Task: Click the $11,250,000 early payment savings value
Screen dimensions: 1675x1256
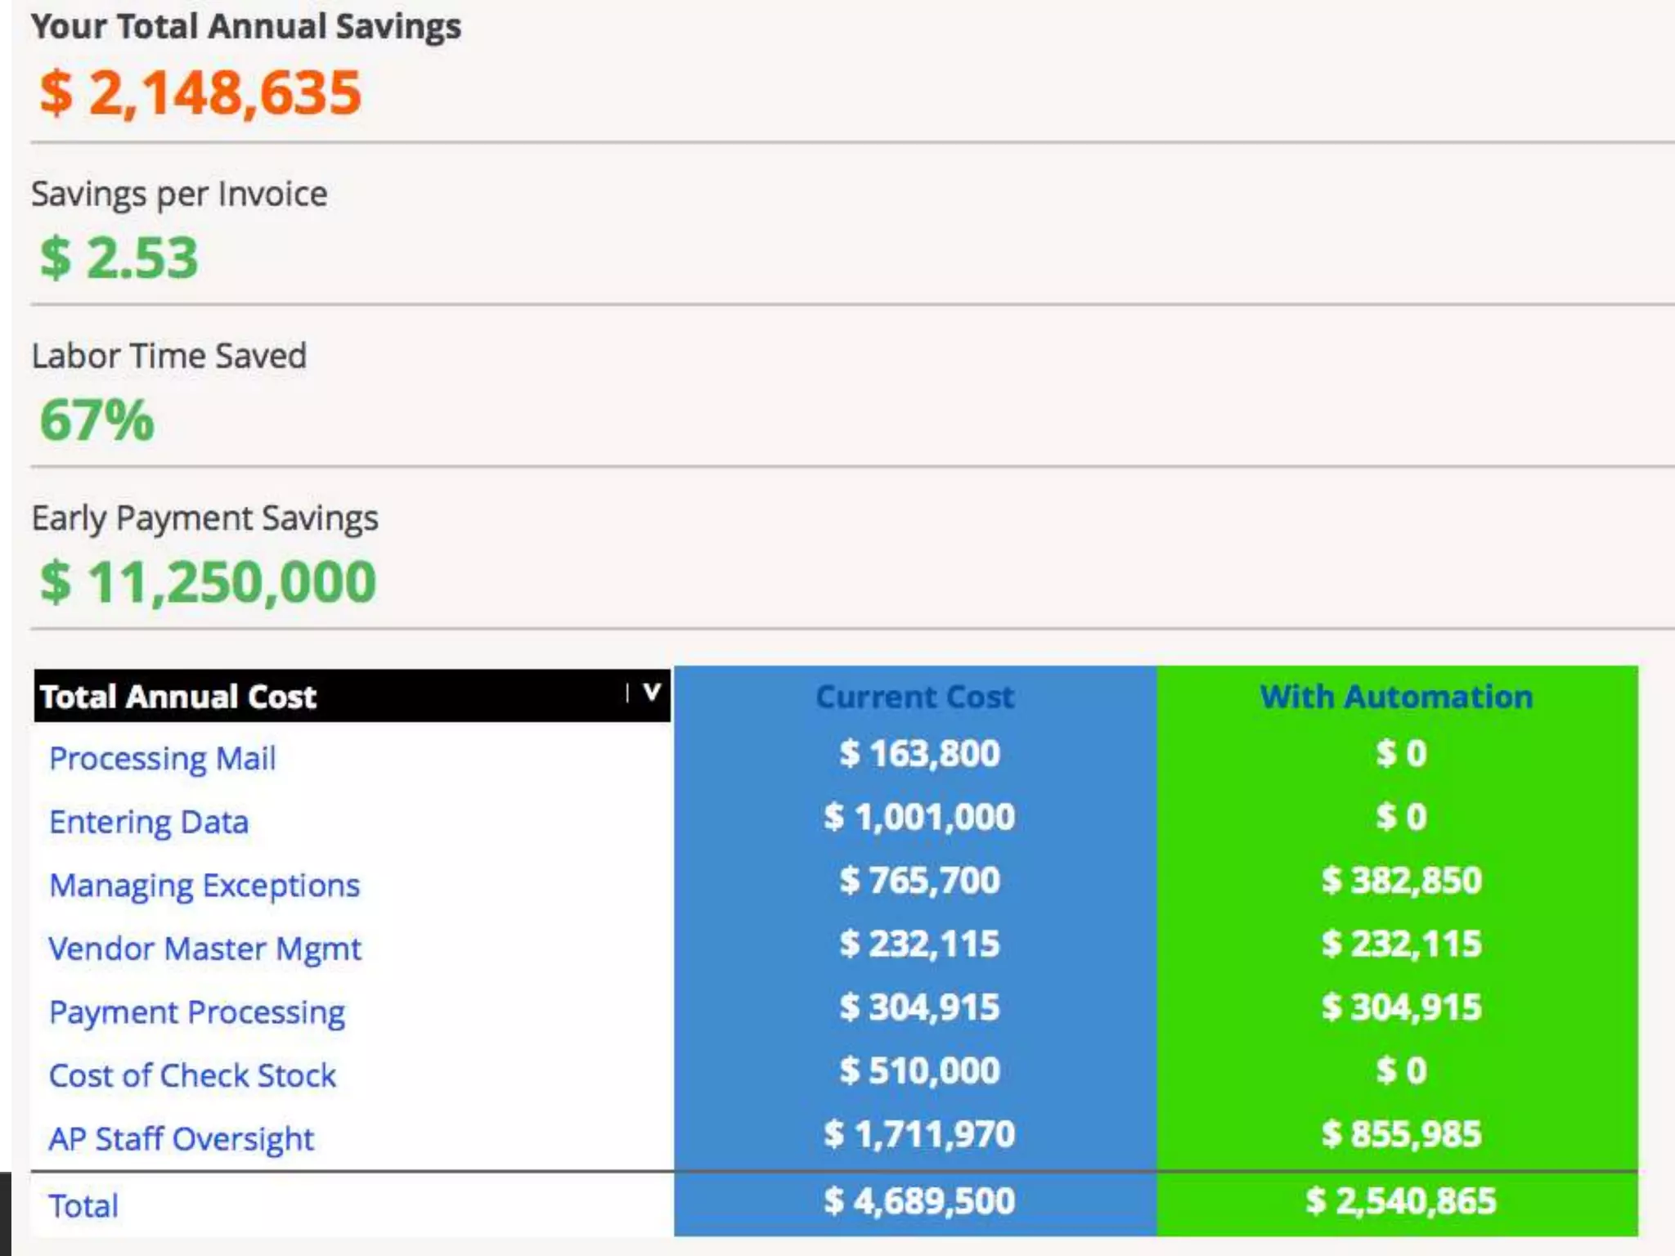Action: click(208, 582)
